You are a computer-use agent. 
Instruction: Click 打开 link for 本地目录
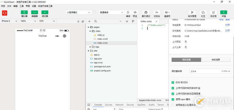click(x=228, y=25)
